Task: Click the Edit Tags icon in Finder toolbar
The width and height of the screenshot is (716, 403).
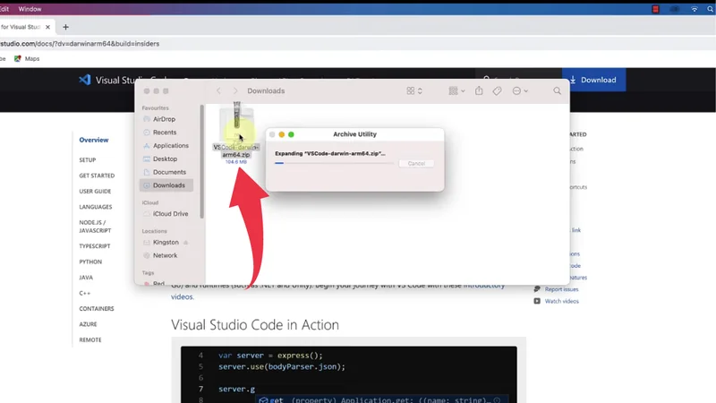Action: (498, 91)
